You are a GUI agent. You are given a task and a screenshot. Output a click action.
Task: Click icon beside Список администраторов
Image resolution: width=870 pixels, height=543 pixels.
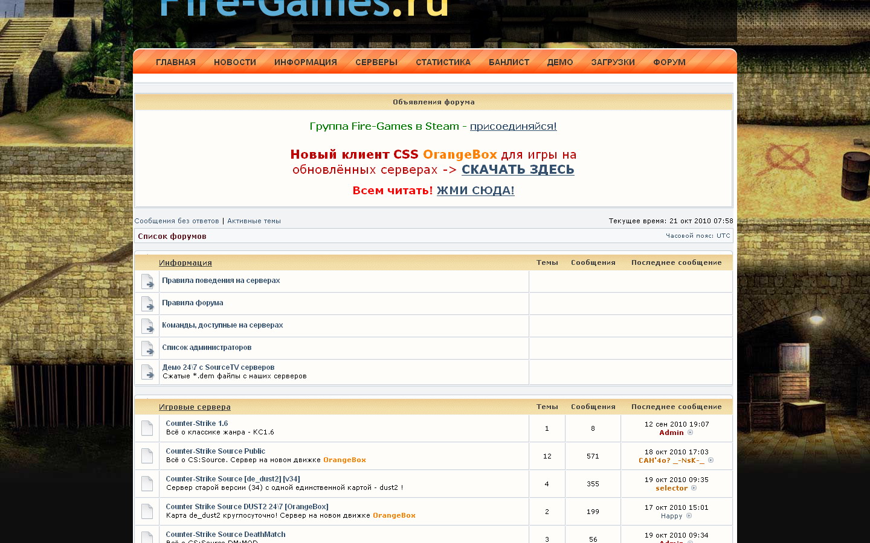[147, 348]
